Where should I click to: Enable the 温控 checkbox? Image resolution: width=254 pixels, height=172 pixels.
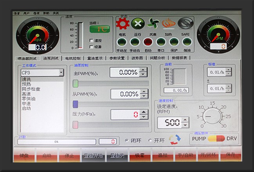pos(91,41)
